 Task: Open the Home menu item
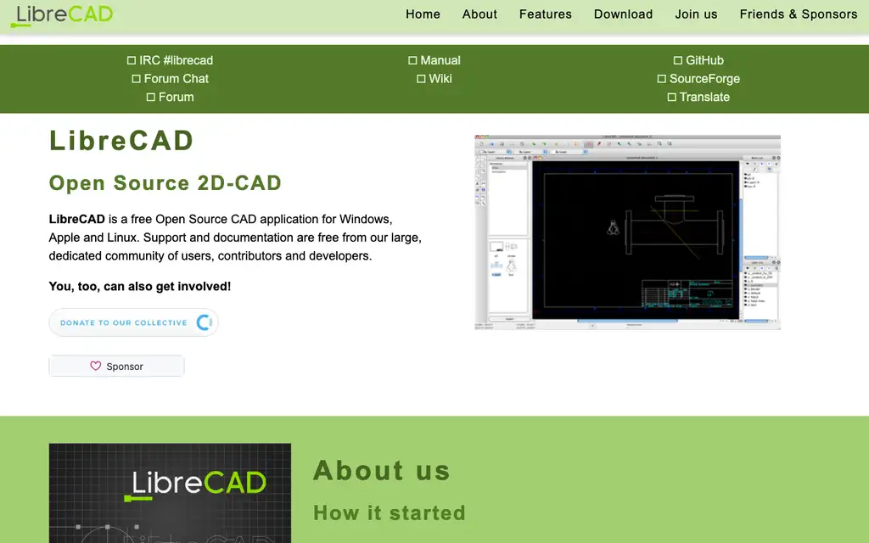tap(423, 14)
